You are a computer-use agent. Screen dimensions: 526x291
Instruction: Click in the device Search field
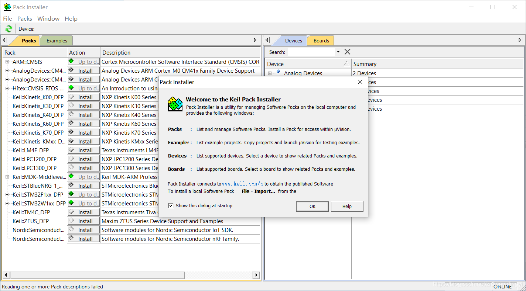311,52
